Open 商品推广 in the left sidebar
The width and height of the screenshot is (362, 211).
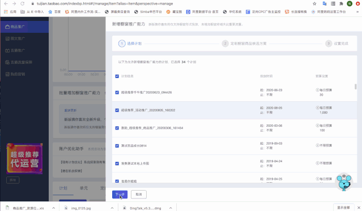[x=24, y=27]
